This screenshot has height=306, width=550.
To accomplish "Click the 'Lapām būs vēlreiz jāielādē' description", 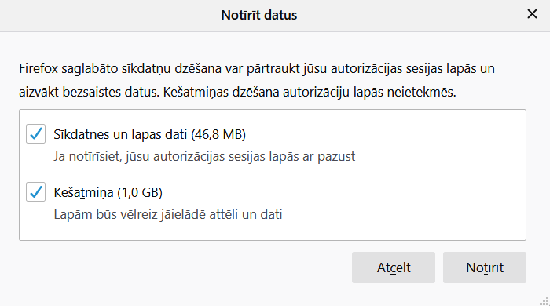I will click(167, 214).
